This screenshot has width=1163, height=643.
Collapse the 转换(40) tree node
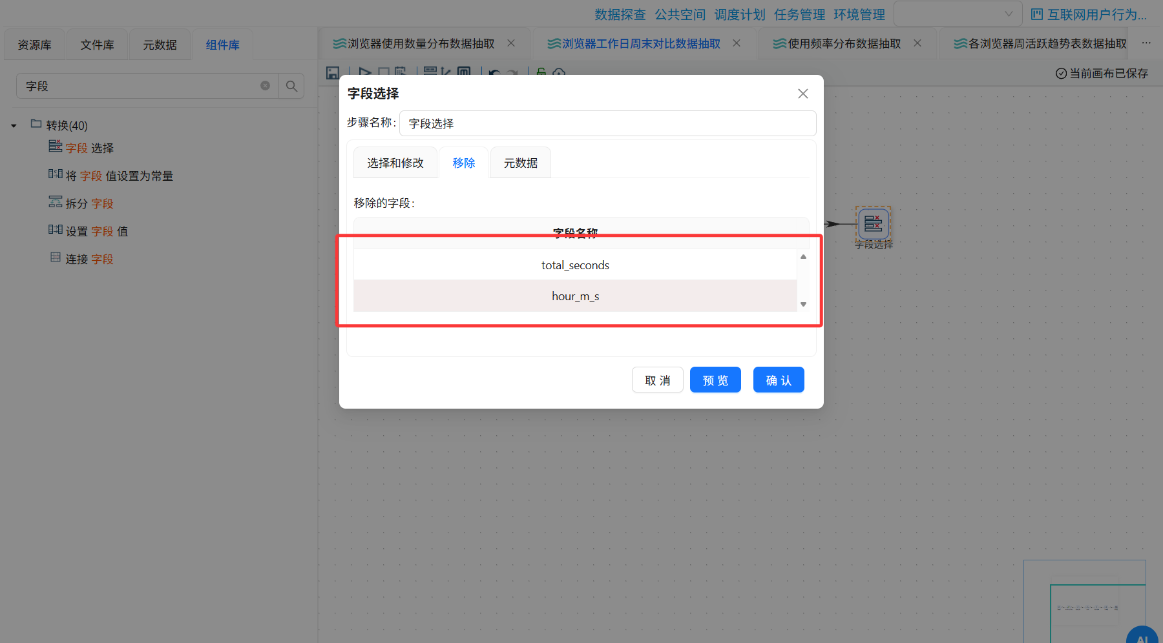[14, 126]
